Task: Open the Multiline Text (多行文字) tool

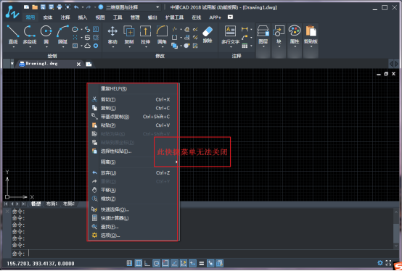Action: click(x=230, y=34)
